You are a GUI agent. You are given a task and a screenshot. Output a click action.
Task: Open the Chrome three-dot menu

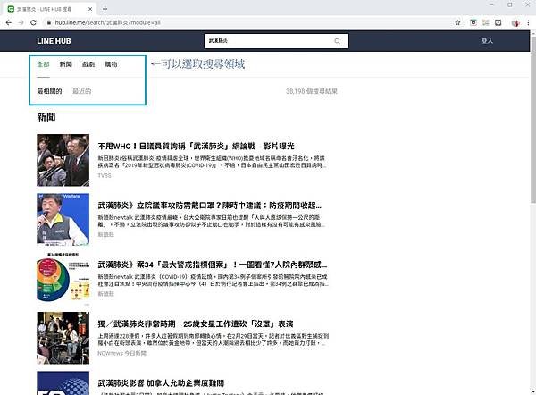click(528, 22)
